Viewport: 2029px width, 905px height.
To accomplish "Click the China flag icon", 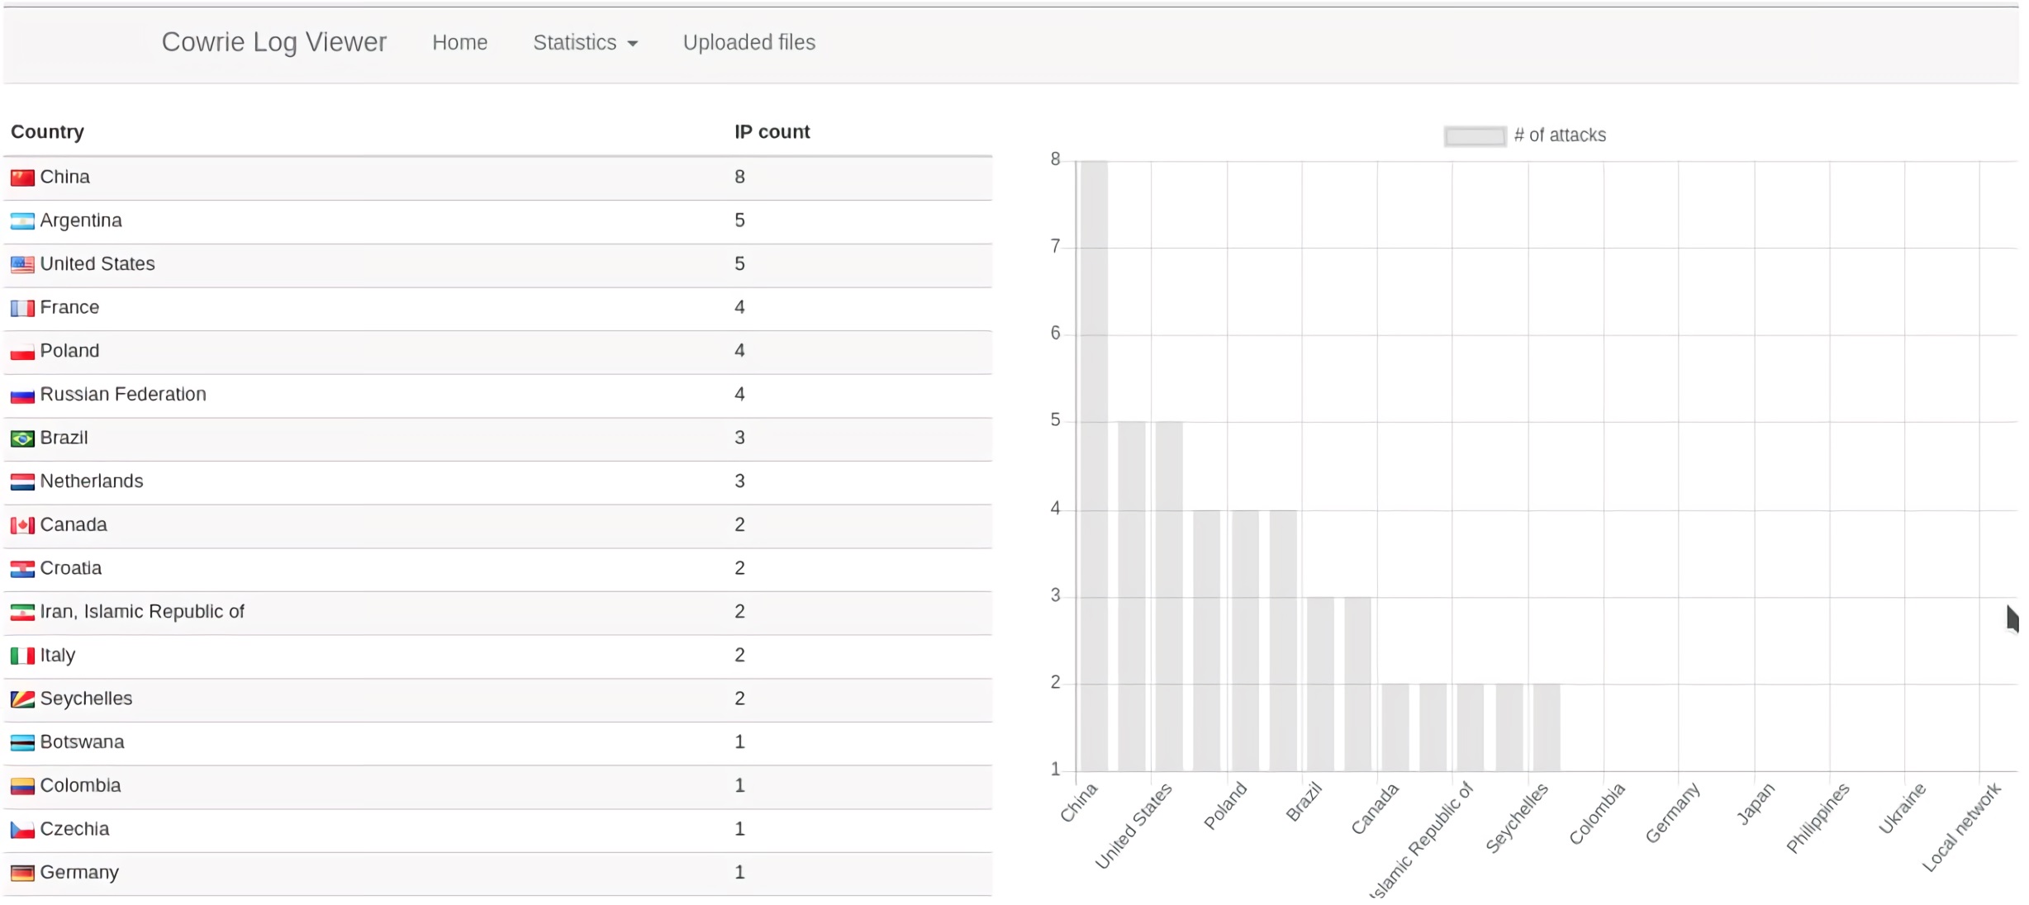I will point(22,178).
